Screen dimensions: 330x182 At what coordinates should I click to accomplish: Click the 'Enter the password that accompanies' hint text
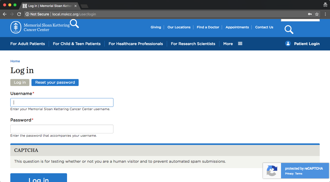[x=54, y=136]
